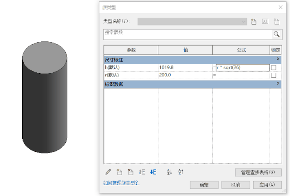Toggle the lock checkbox for r parameter
This screenshot has height=196, width=290.
point(274,75)
